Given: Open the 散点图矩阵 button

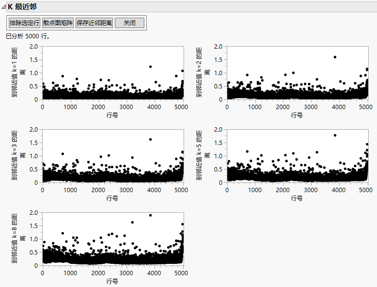Looking at the screenshot, I should [x=58, y=23].
